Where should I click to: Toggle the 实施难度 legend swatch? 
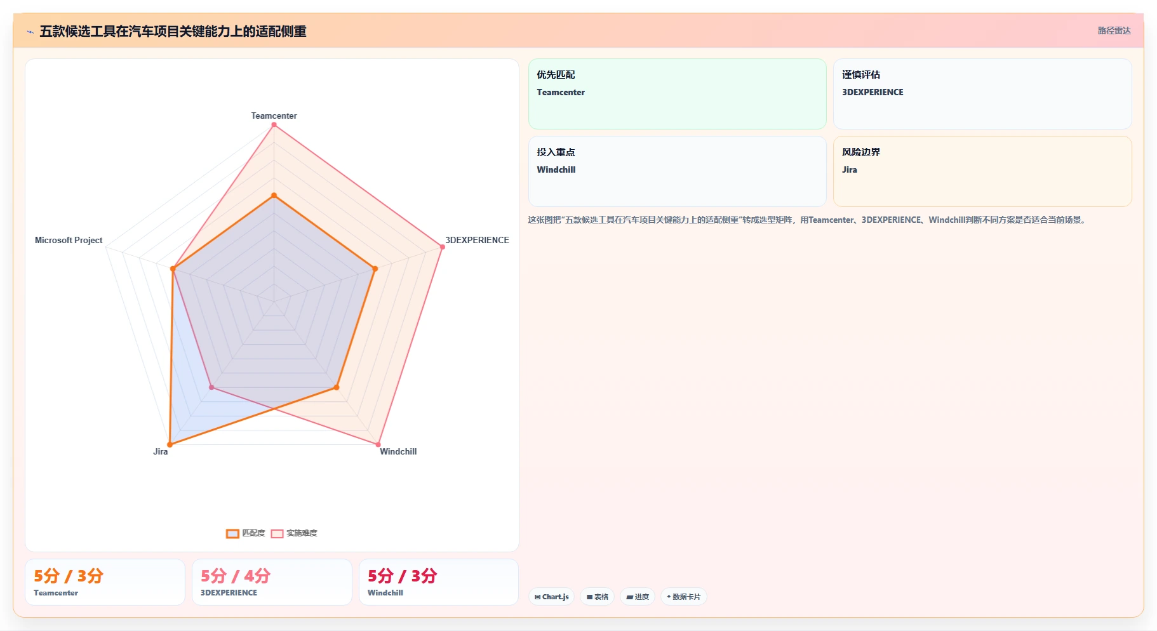277,533
